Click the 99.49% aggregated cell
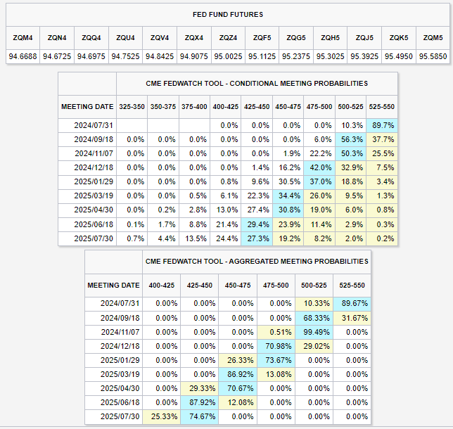The height and width of the screenshot is (429, 453). point(314,332)
